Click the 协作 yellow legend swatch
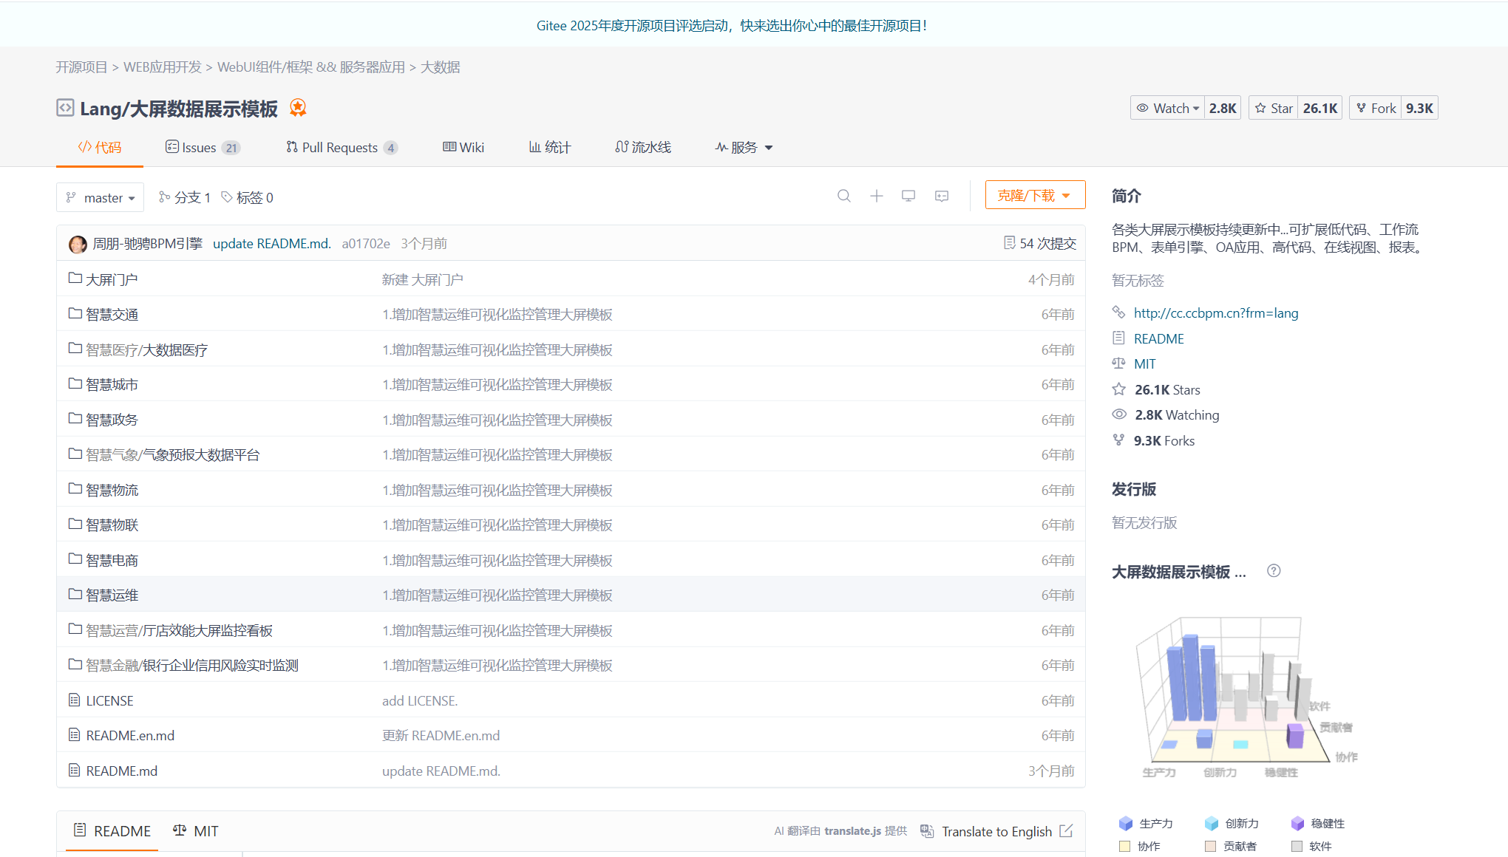Screen dimensions: 1508x857 (x=1124, y=846)
